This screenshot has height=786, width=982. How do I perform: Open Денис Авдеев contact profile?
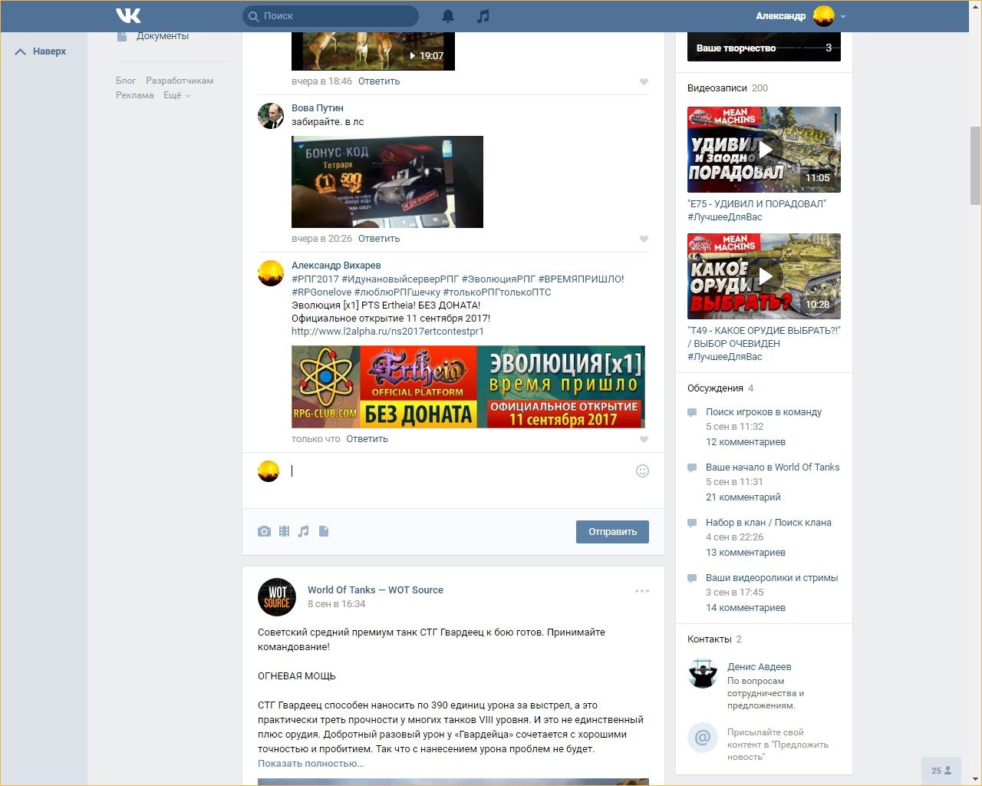click(x=759, y=667)
